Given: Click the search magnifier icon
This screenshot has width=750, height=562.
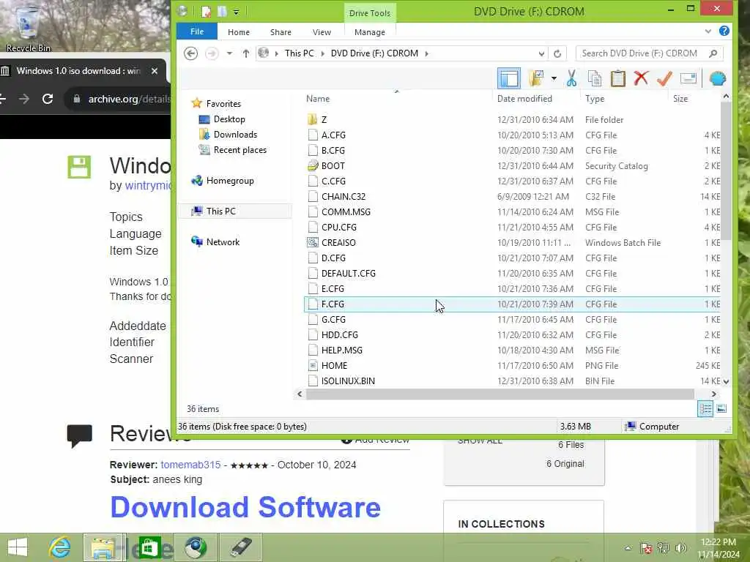Looking at the screenshot, I should click(x=713, y=53).
